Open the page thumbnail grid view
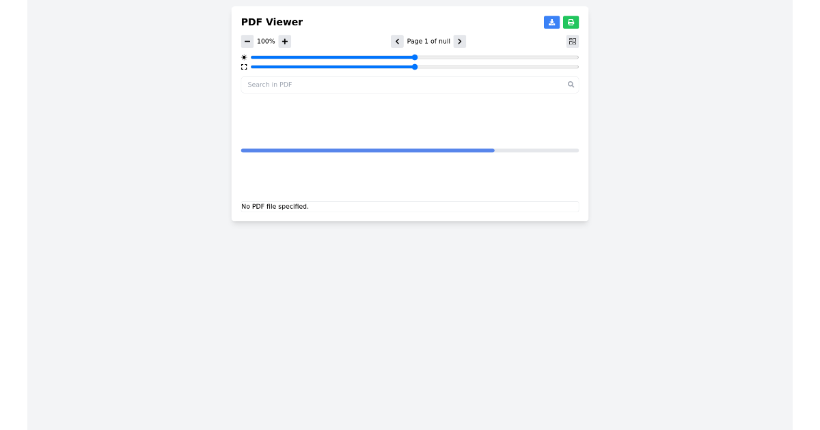Viewport: 820px width, 430px height. click(x=572, y=41)
